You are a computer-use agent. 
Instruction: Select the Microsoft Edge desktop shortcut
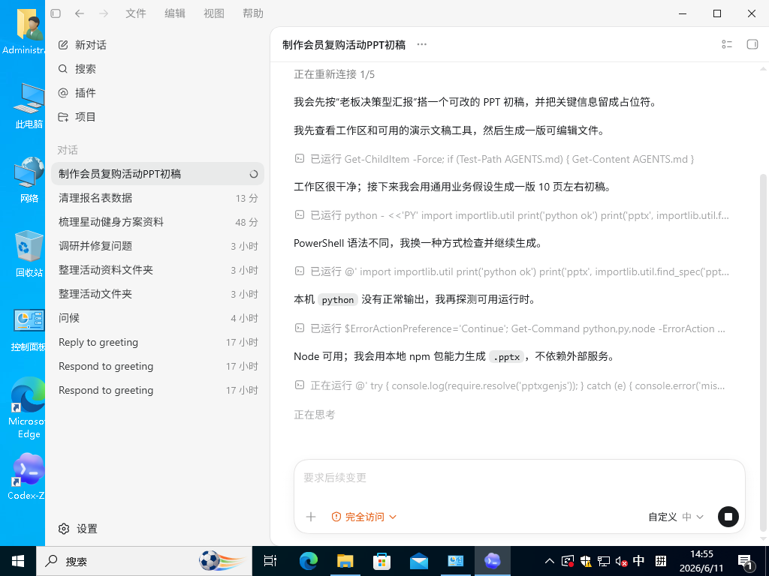click(x=28, y=408)
